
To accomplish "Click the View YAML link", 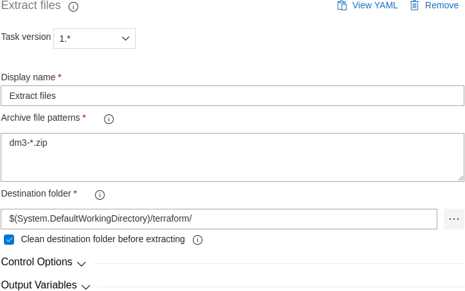I will point(375,5).
